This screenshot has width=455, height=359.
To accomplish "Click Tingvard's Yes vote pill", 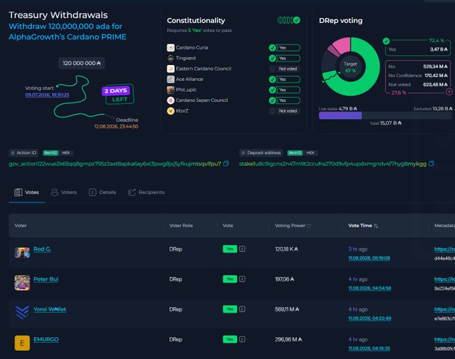I will (x=284, y=58).
